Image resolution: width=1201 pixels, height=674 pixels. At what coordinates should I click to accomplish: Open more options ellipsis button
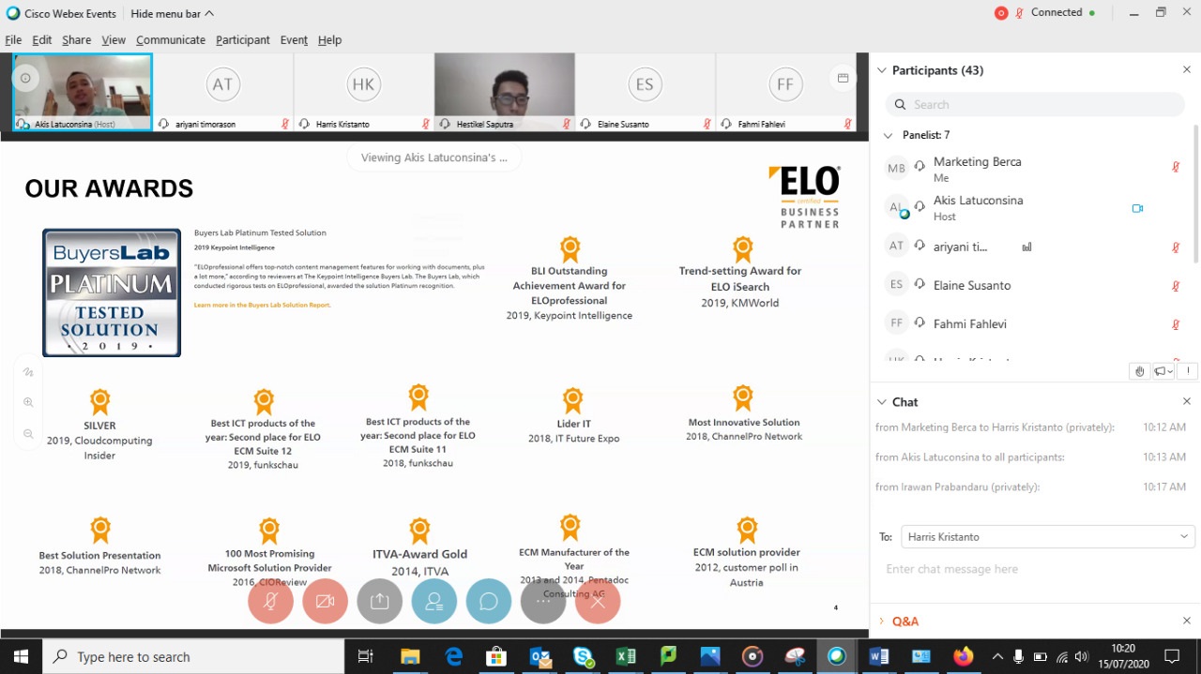543,601
